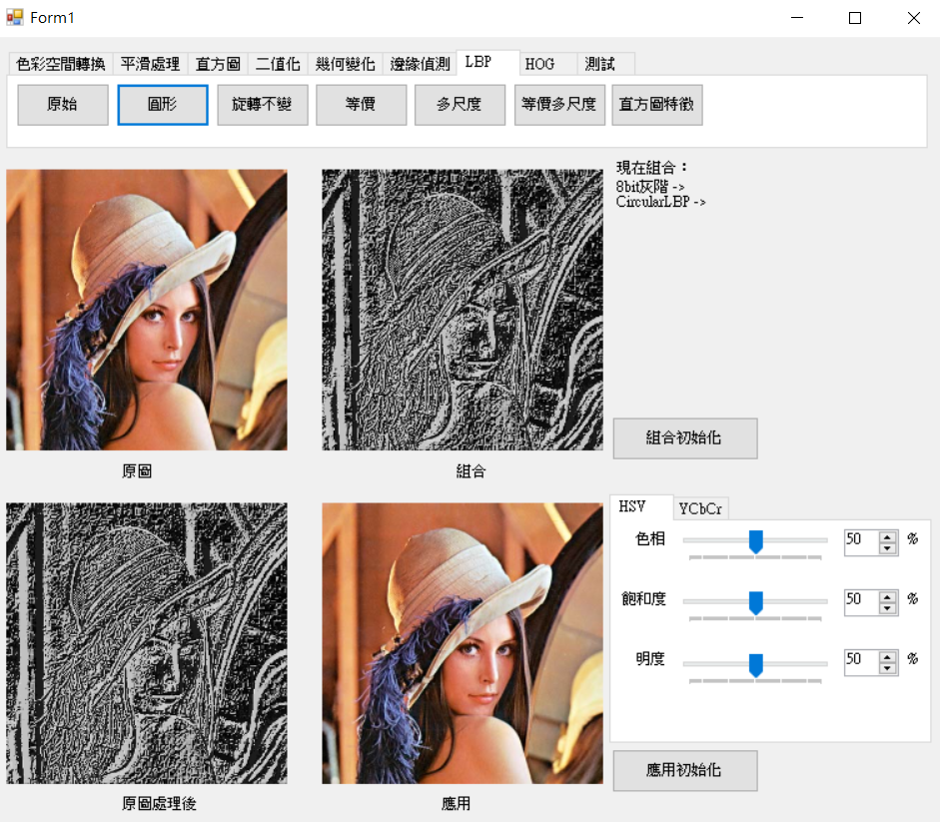This screenshot has width=940, height=822.
Task: Select the LBP tab
Action: click(x=488, y=62)
